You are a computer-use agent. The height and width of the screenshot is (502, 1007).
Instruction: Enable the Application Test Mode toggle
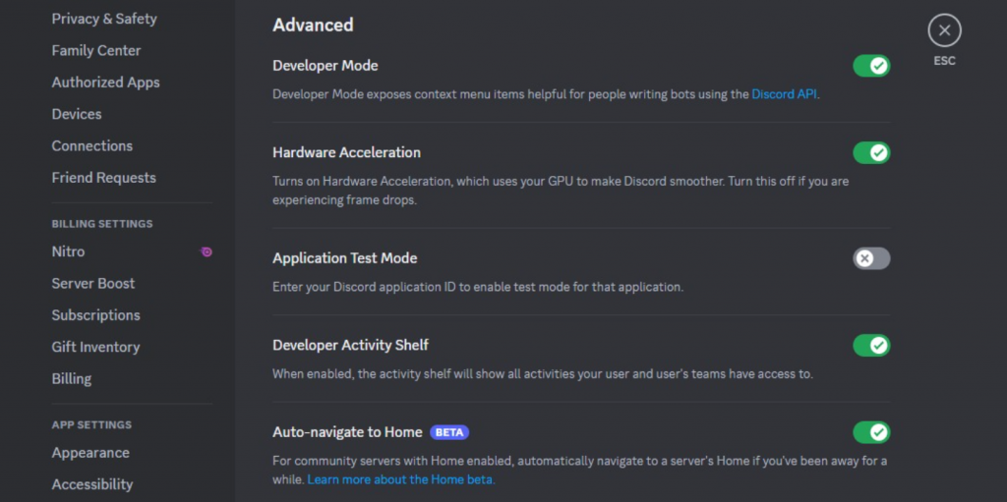point(871,258)
